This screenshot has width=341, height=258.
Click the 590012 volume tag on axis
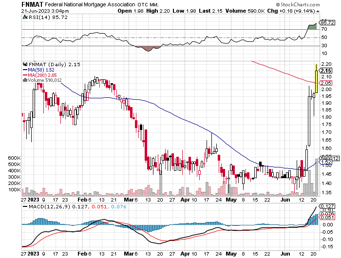(330, 159)
